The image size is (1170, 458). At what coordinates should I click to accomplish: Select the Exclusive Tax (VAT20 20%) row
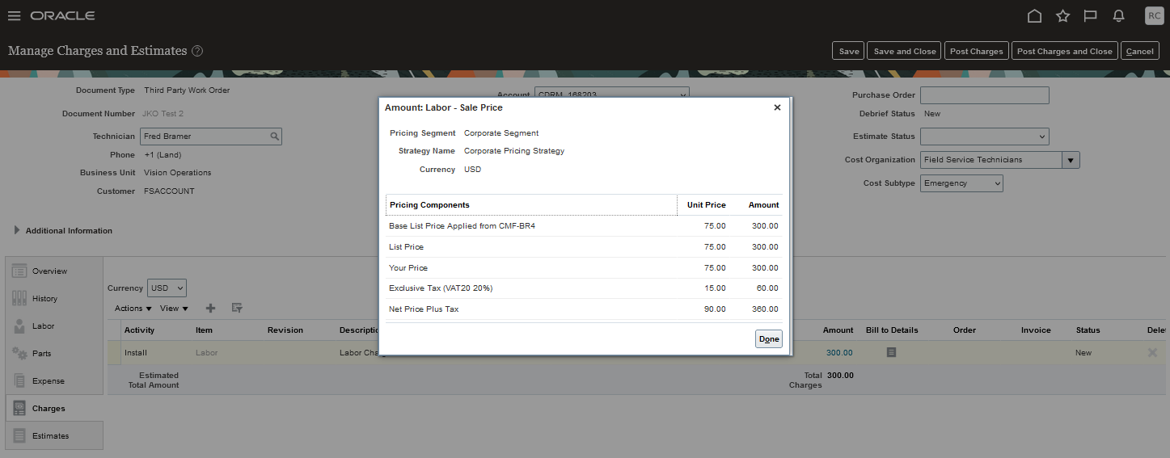coord(584,288)
